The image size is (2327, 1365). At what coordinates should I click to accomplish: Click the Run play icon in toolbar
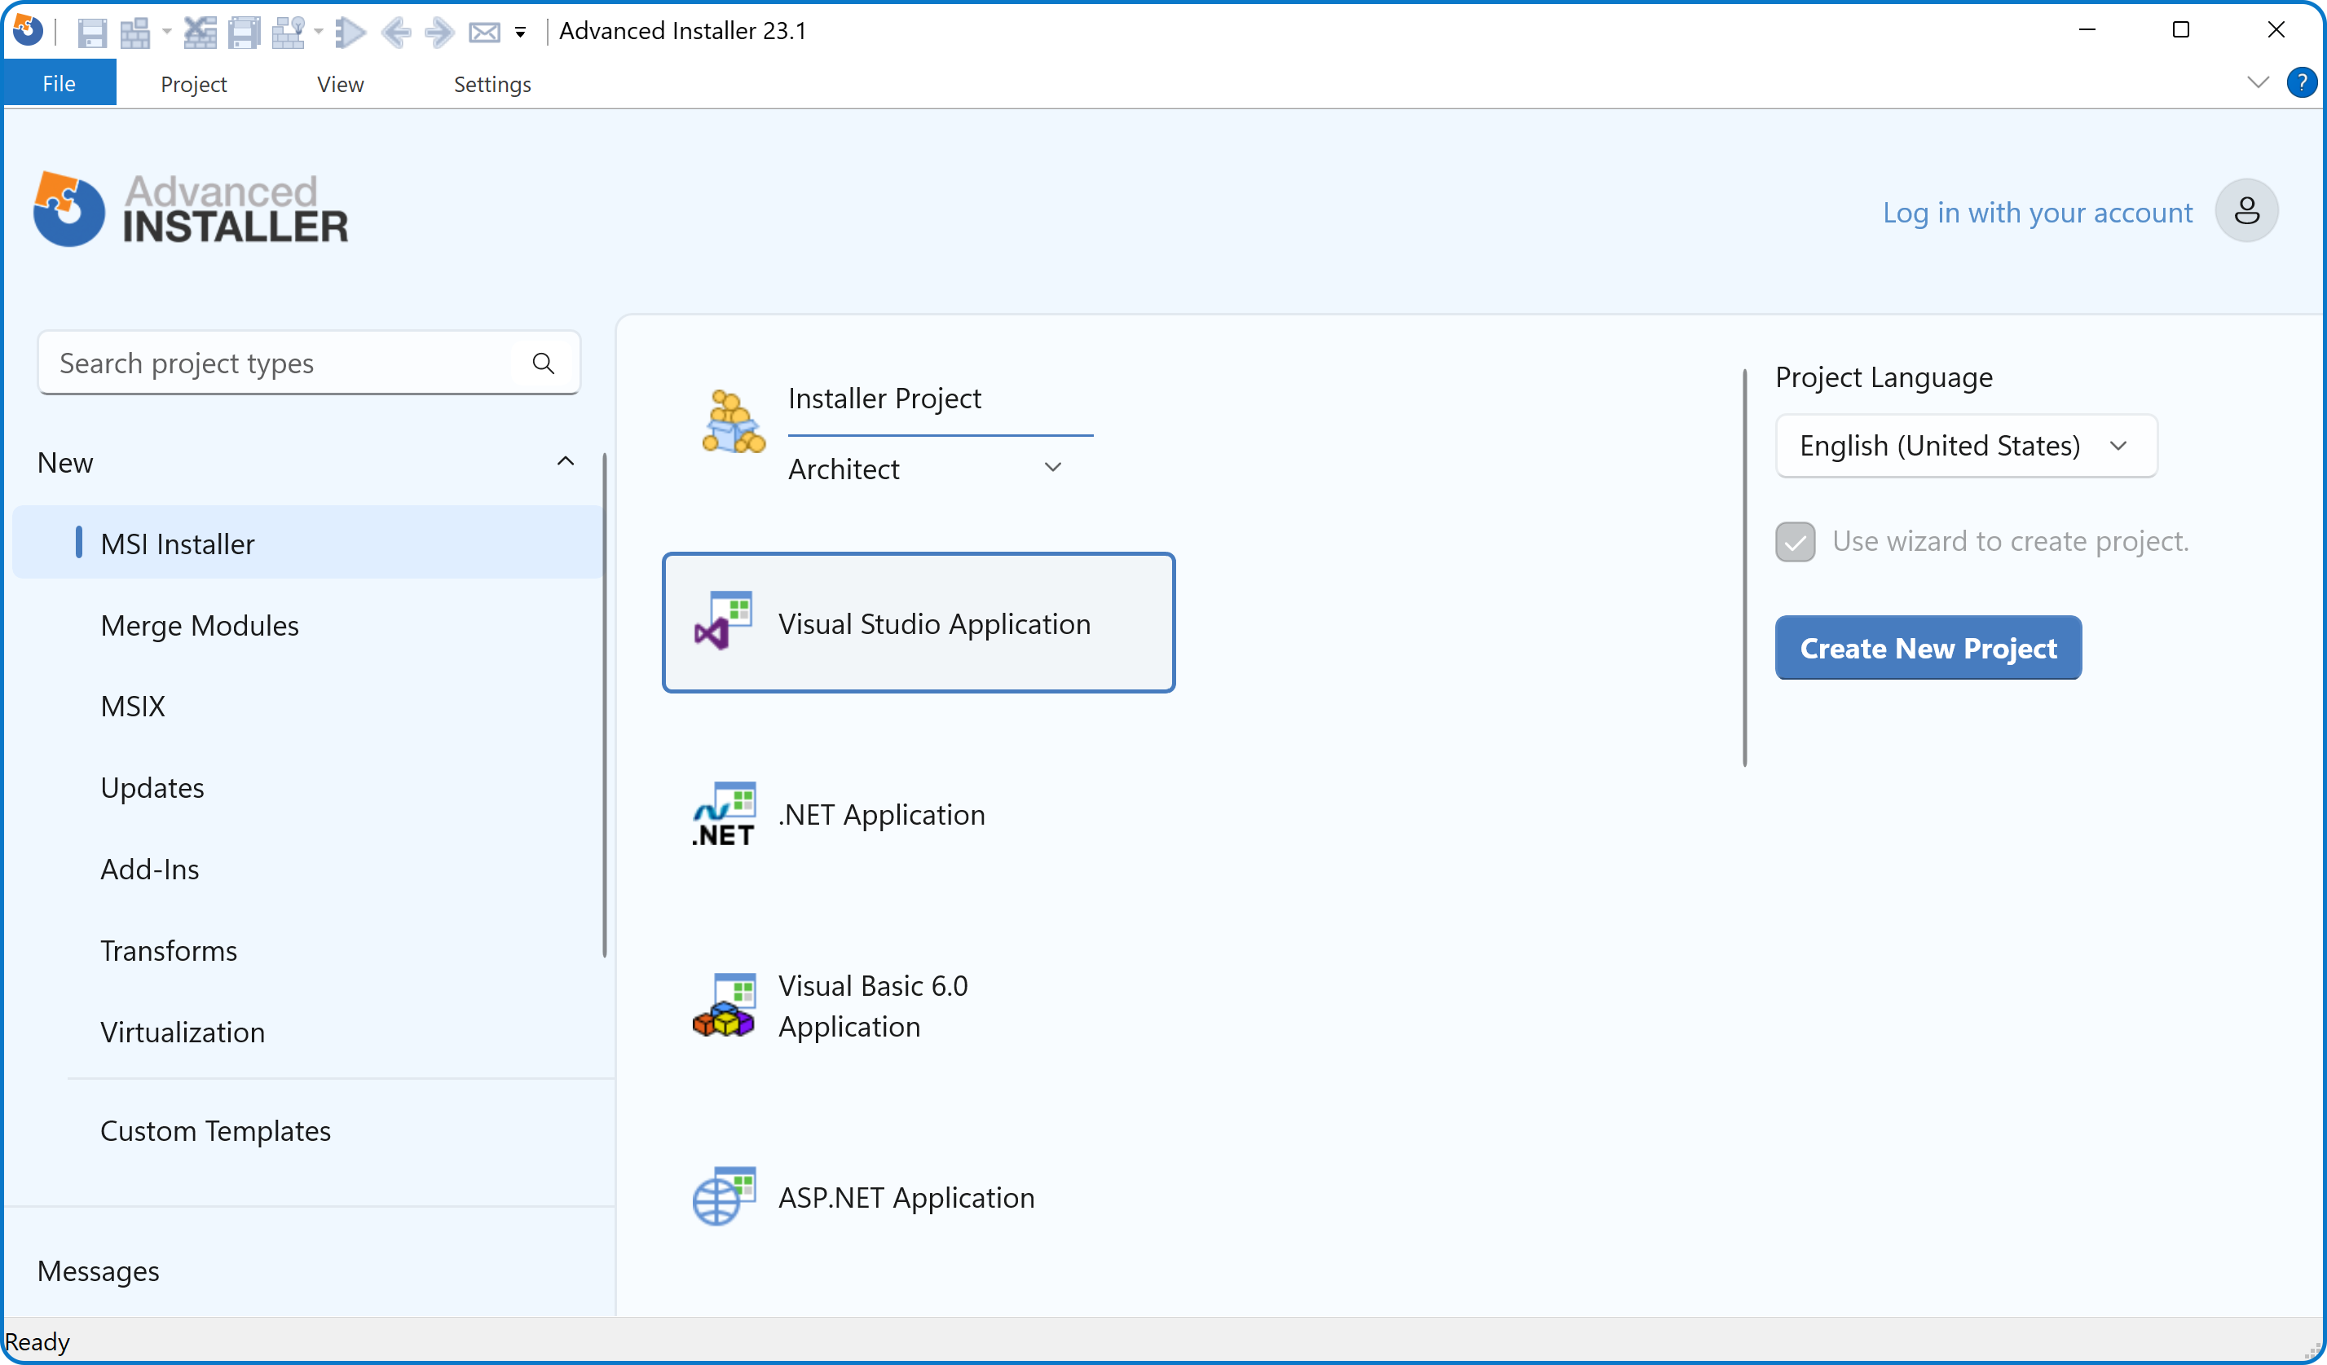point(350,33)
